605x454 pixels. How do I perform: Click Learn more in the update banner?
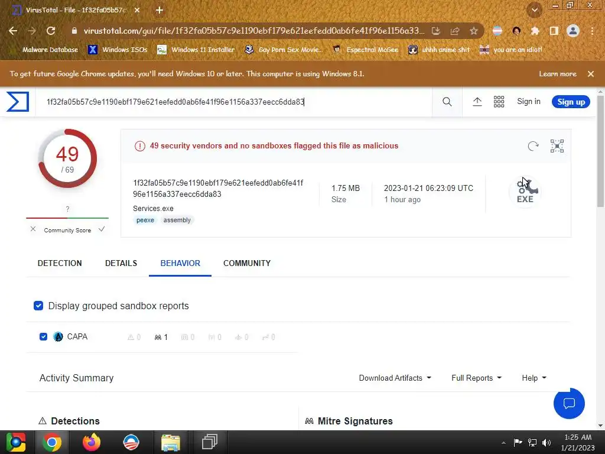click(558, 74)
